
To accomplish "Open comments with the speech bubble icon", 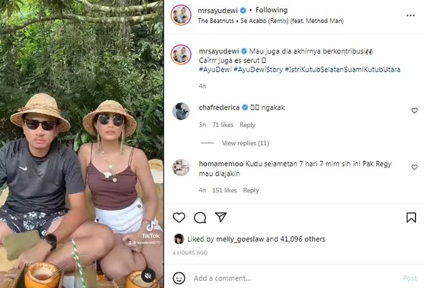I will (200, 217).
